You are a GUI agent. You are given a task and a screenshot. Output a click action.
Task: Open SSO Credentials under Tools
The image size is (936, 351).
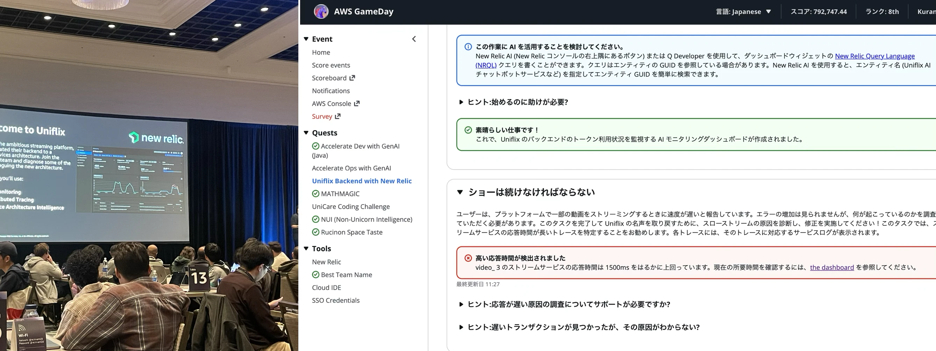(x=336, y=300)
